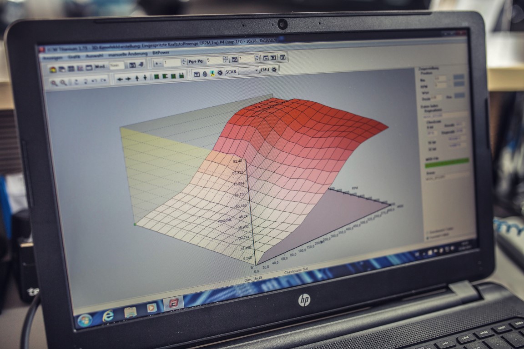Click the left arrow navigation icon
The height and width of the screenshot is (349, 524).
coord(120,79)
